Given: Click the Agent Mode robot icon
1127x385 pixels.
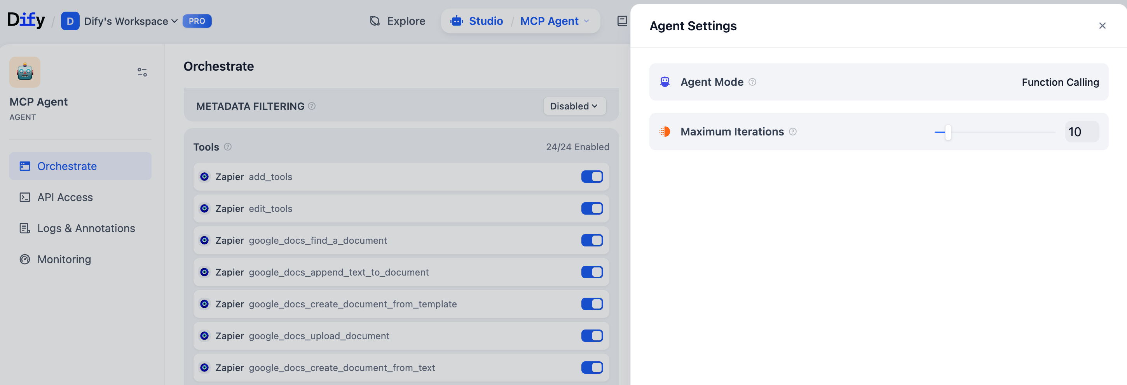Looking at the screenshot, I should coord(665,82).
